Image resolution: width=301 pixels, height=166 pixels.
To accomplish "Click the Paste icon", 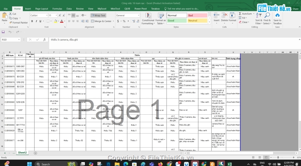I will [4, 15].
